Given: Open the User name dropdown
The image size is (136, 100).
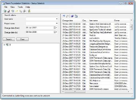Looking at the screenshot, I should point(57,19).
